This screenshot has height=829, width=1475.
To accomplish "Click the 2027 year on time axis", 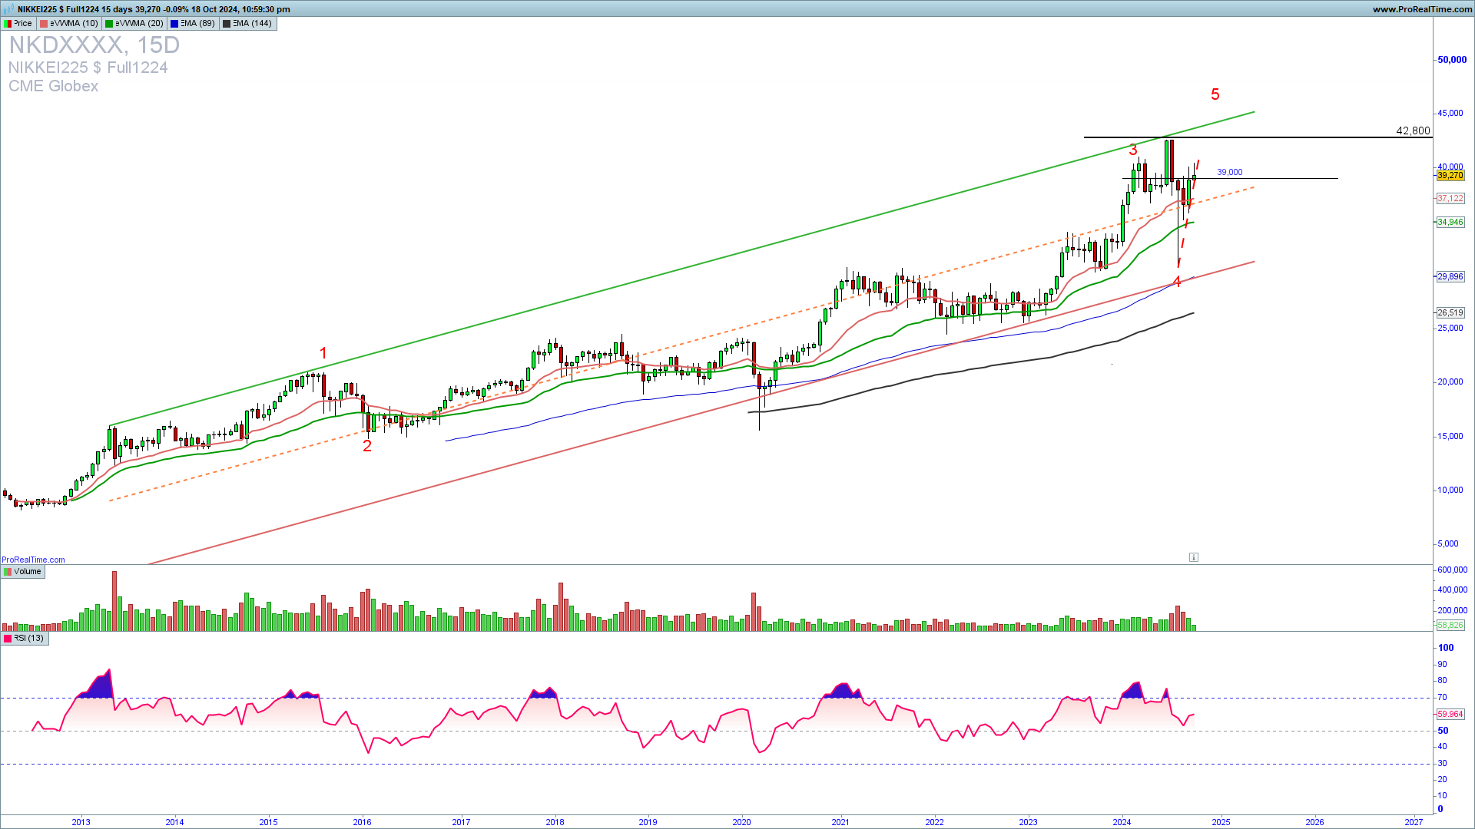I will coord(1414,822).
